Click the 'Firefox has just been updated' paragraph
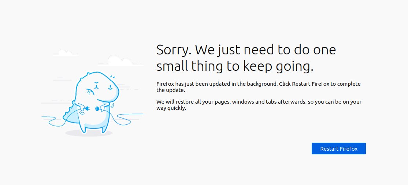Viewport: 408px width, 185px height. (x=259, y=87)
